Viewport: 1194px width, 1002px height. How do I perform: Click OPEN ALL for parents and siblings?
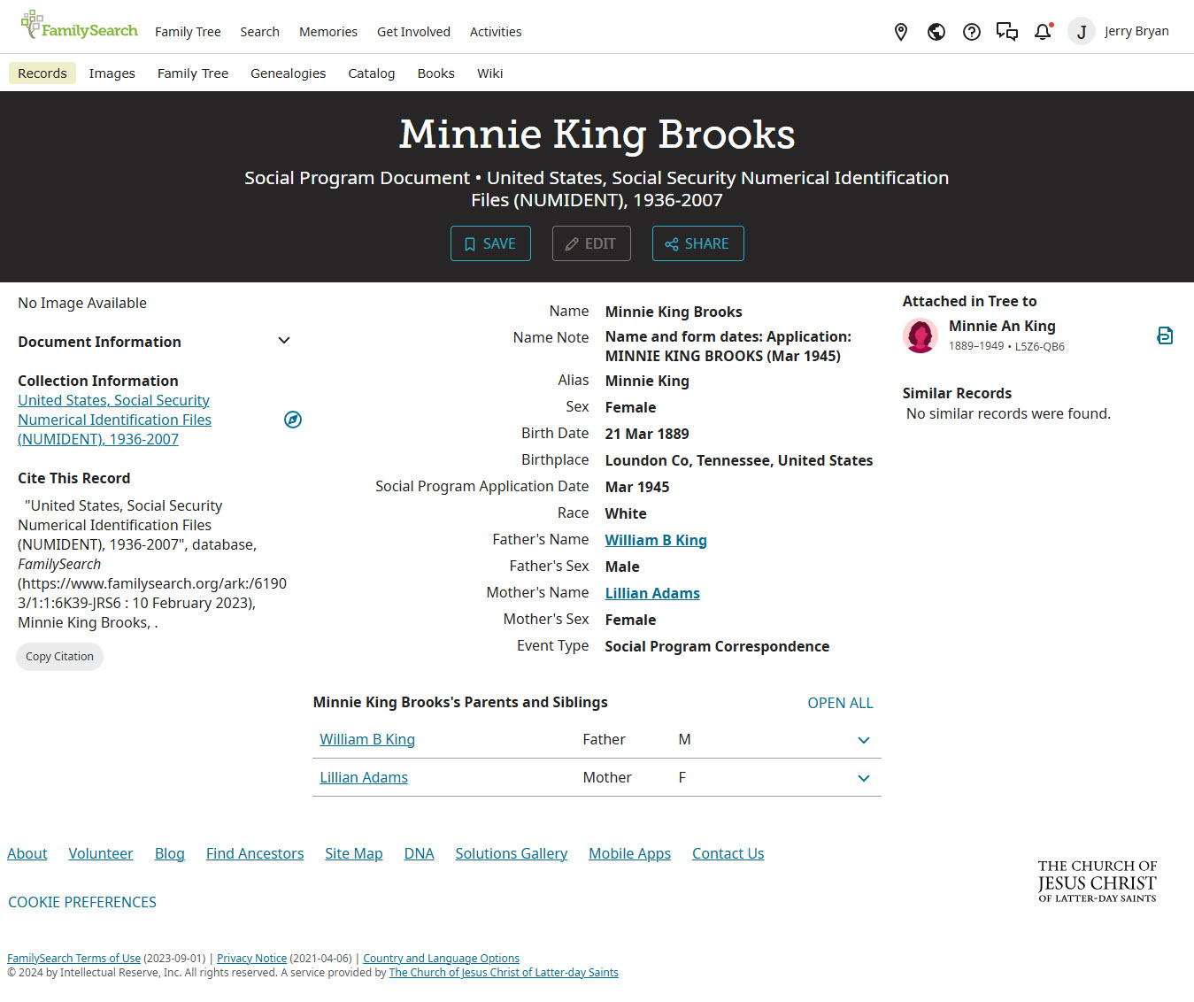click(840, 703)
